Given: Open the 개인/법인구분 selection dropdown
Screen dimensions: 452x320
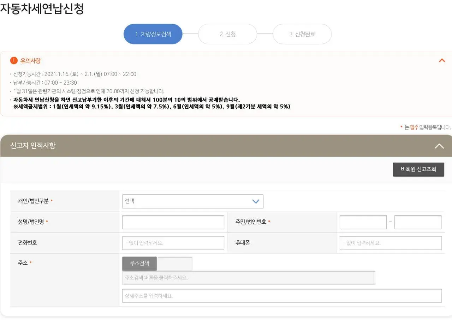Looking at the screenshot, I should pyautogui.click(x=192, y=201).
